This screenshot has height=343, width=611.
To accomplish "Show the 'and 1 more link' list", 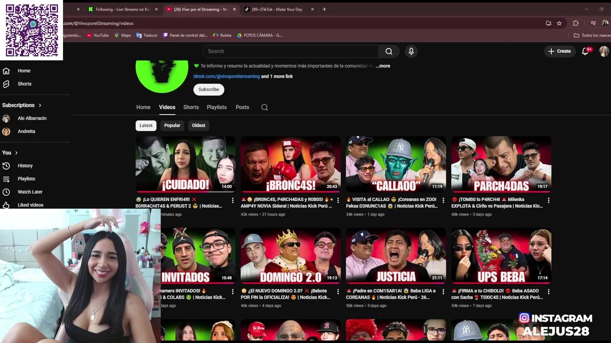I will (x=277, y=76).
